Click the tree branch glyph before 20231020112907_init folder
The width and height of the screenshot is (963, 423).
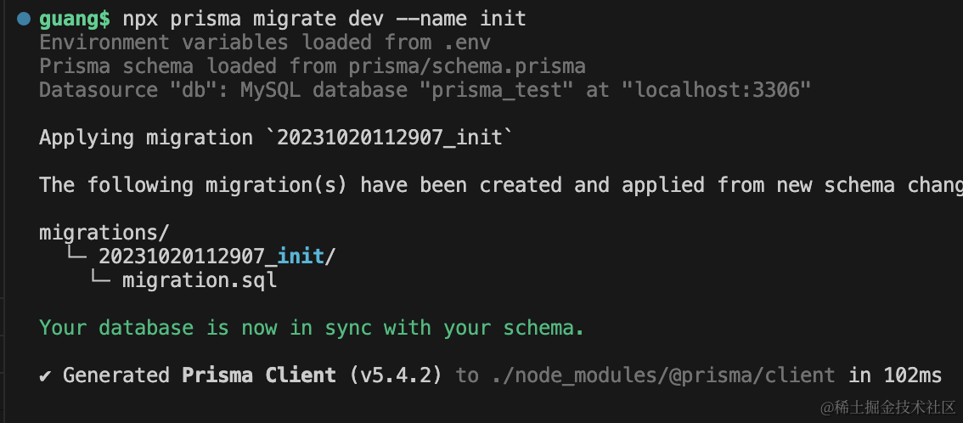[76, 257]
